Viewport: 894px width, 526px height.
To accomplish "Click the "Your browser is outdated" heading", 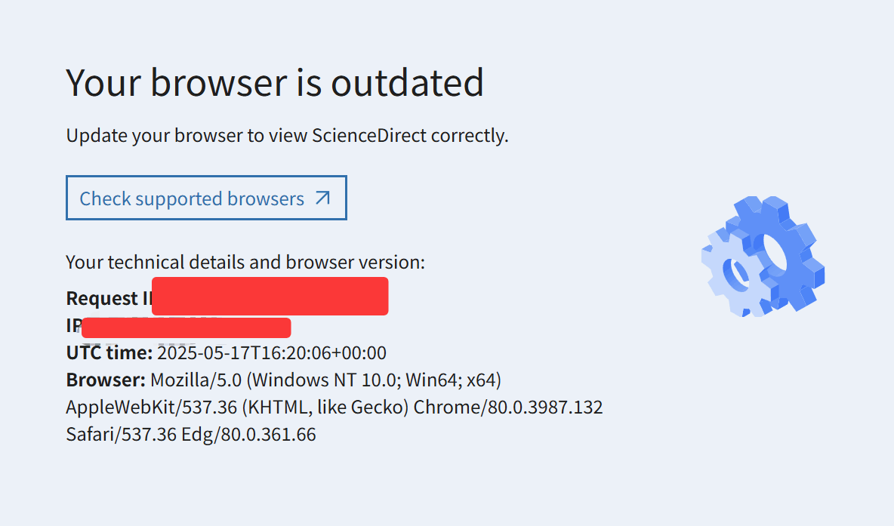I will pyautogui.click(x=275, y=82).
